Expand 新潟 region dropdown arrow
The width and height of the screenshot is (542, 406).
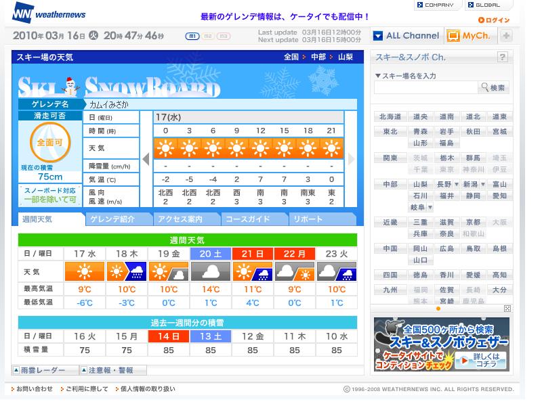coord(483,184)
